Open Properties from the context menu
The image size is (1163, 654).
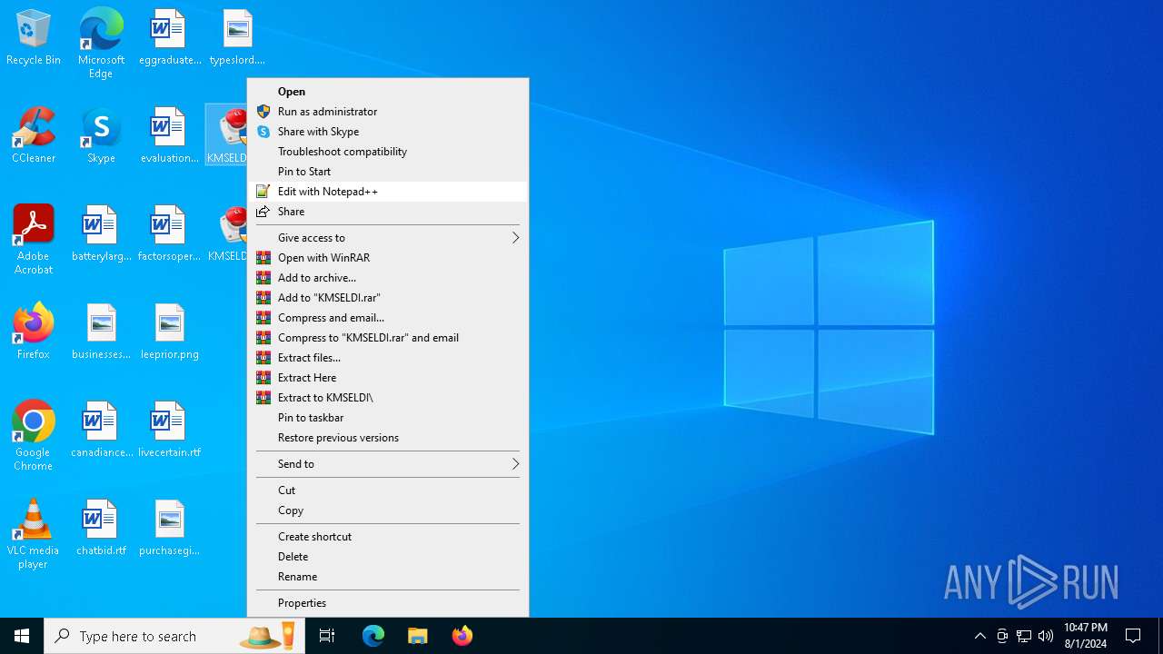coord(388,603)
